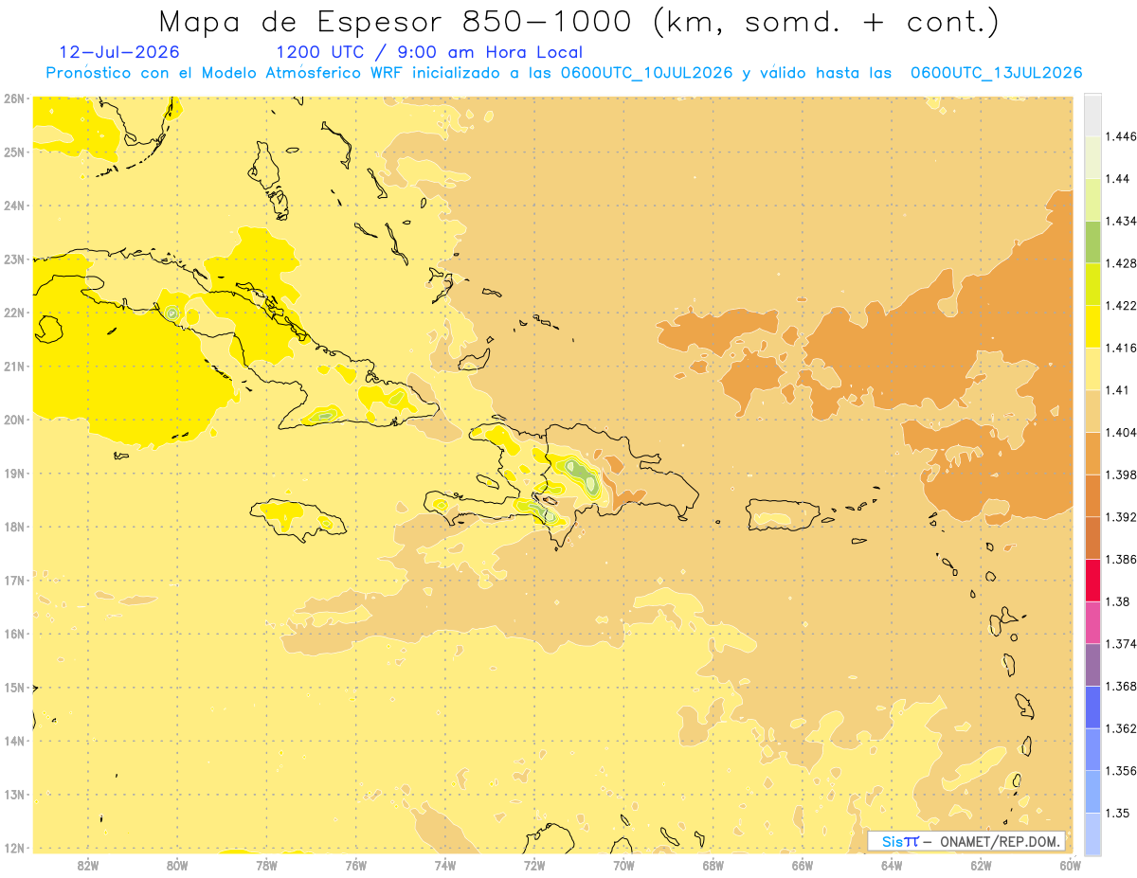Click the longitude label '72W'

(x=534, y=865)
